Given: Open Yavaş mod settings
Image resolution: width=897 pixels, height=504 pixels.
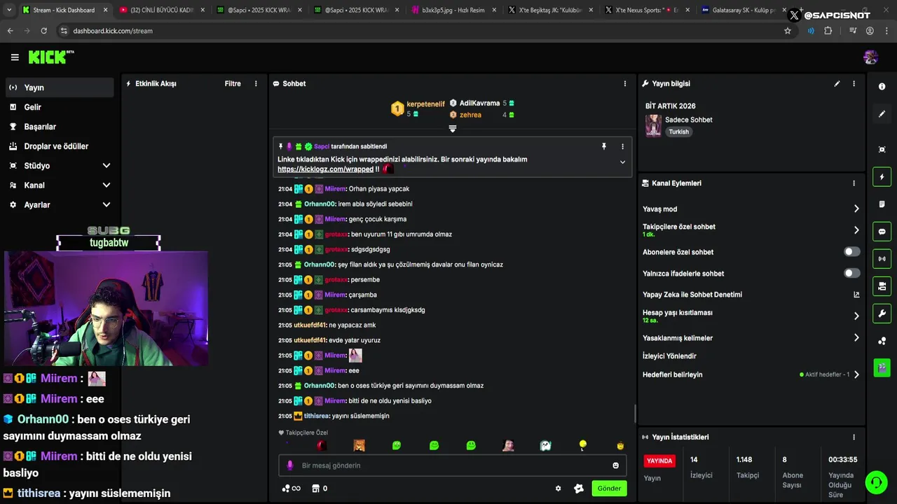Looking at the screenshot, I should [x=751, y=209].
